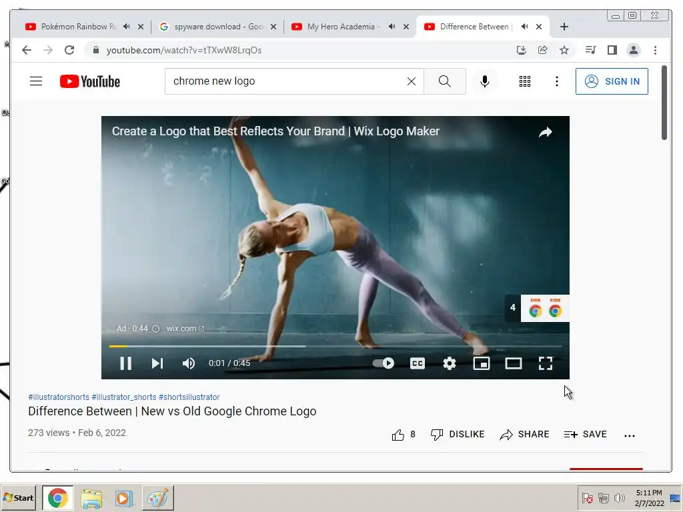Switch to spyware download Google tab
683x512 pixels.
point(211,27)
